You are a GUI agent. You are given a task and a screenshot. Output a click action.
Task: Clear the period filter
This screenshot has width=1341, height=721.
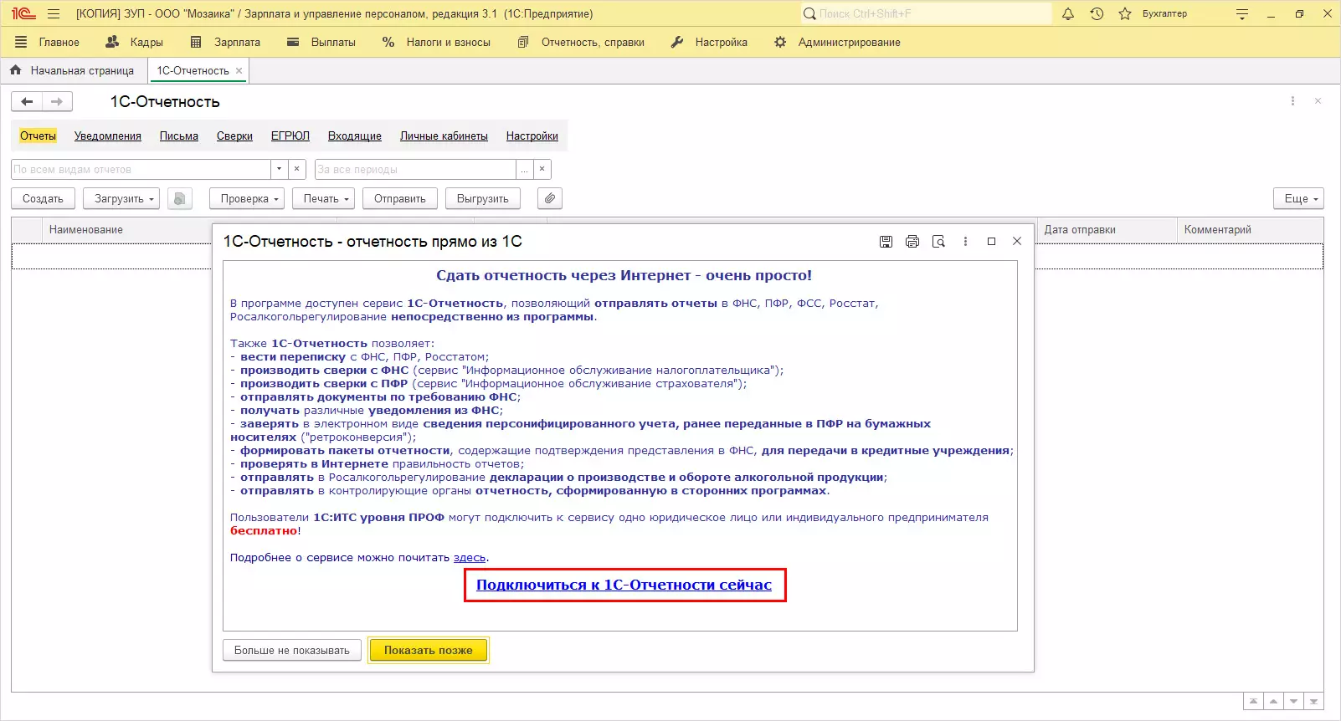[x=542, y=169]
